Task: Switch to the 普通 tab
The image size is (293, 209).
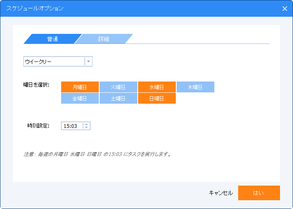Action: pyautogui.click(x=52, y=39)
